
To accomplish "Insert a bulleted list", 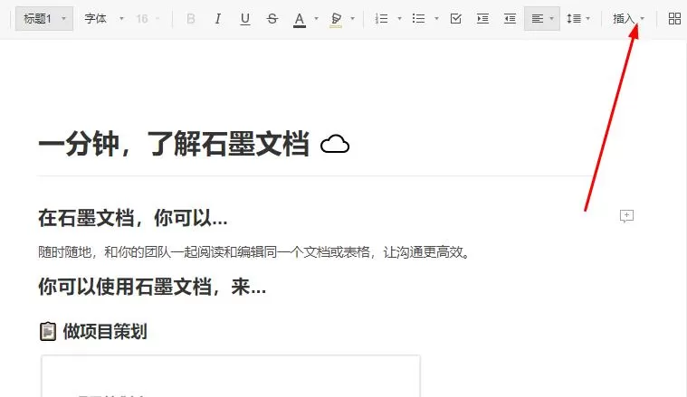I will [418, 19].
